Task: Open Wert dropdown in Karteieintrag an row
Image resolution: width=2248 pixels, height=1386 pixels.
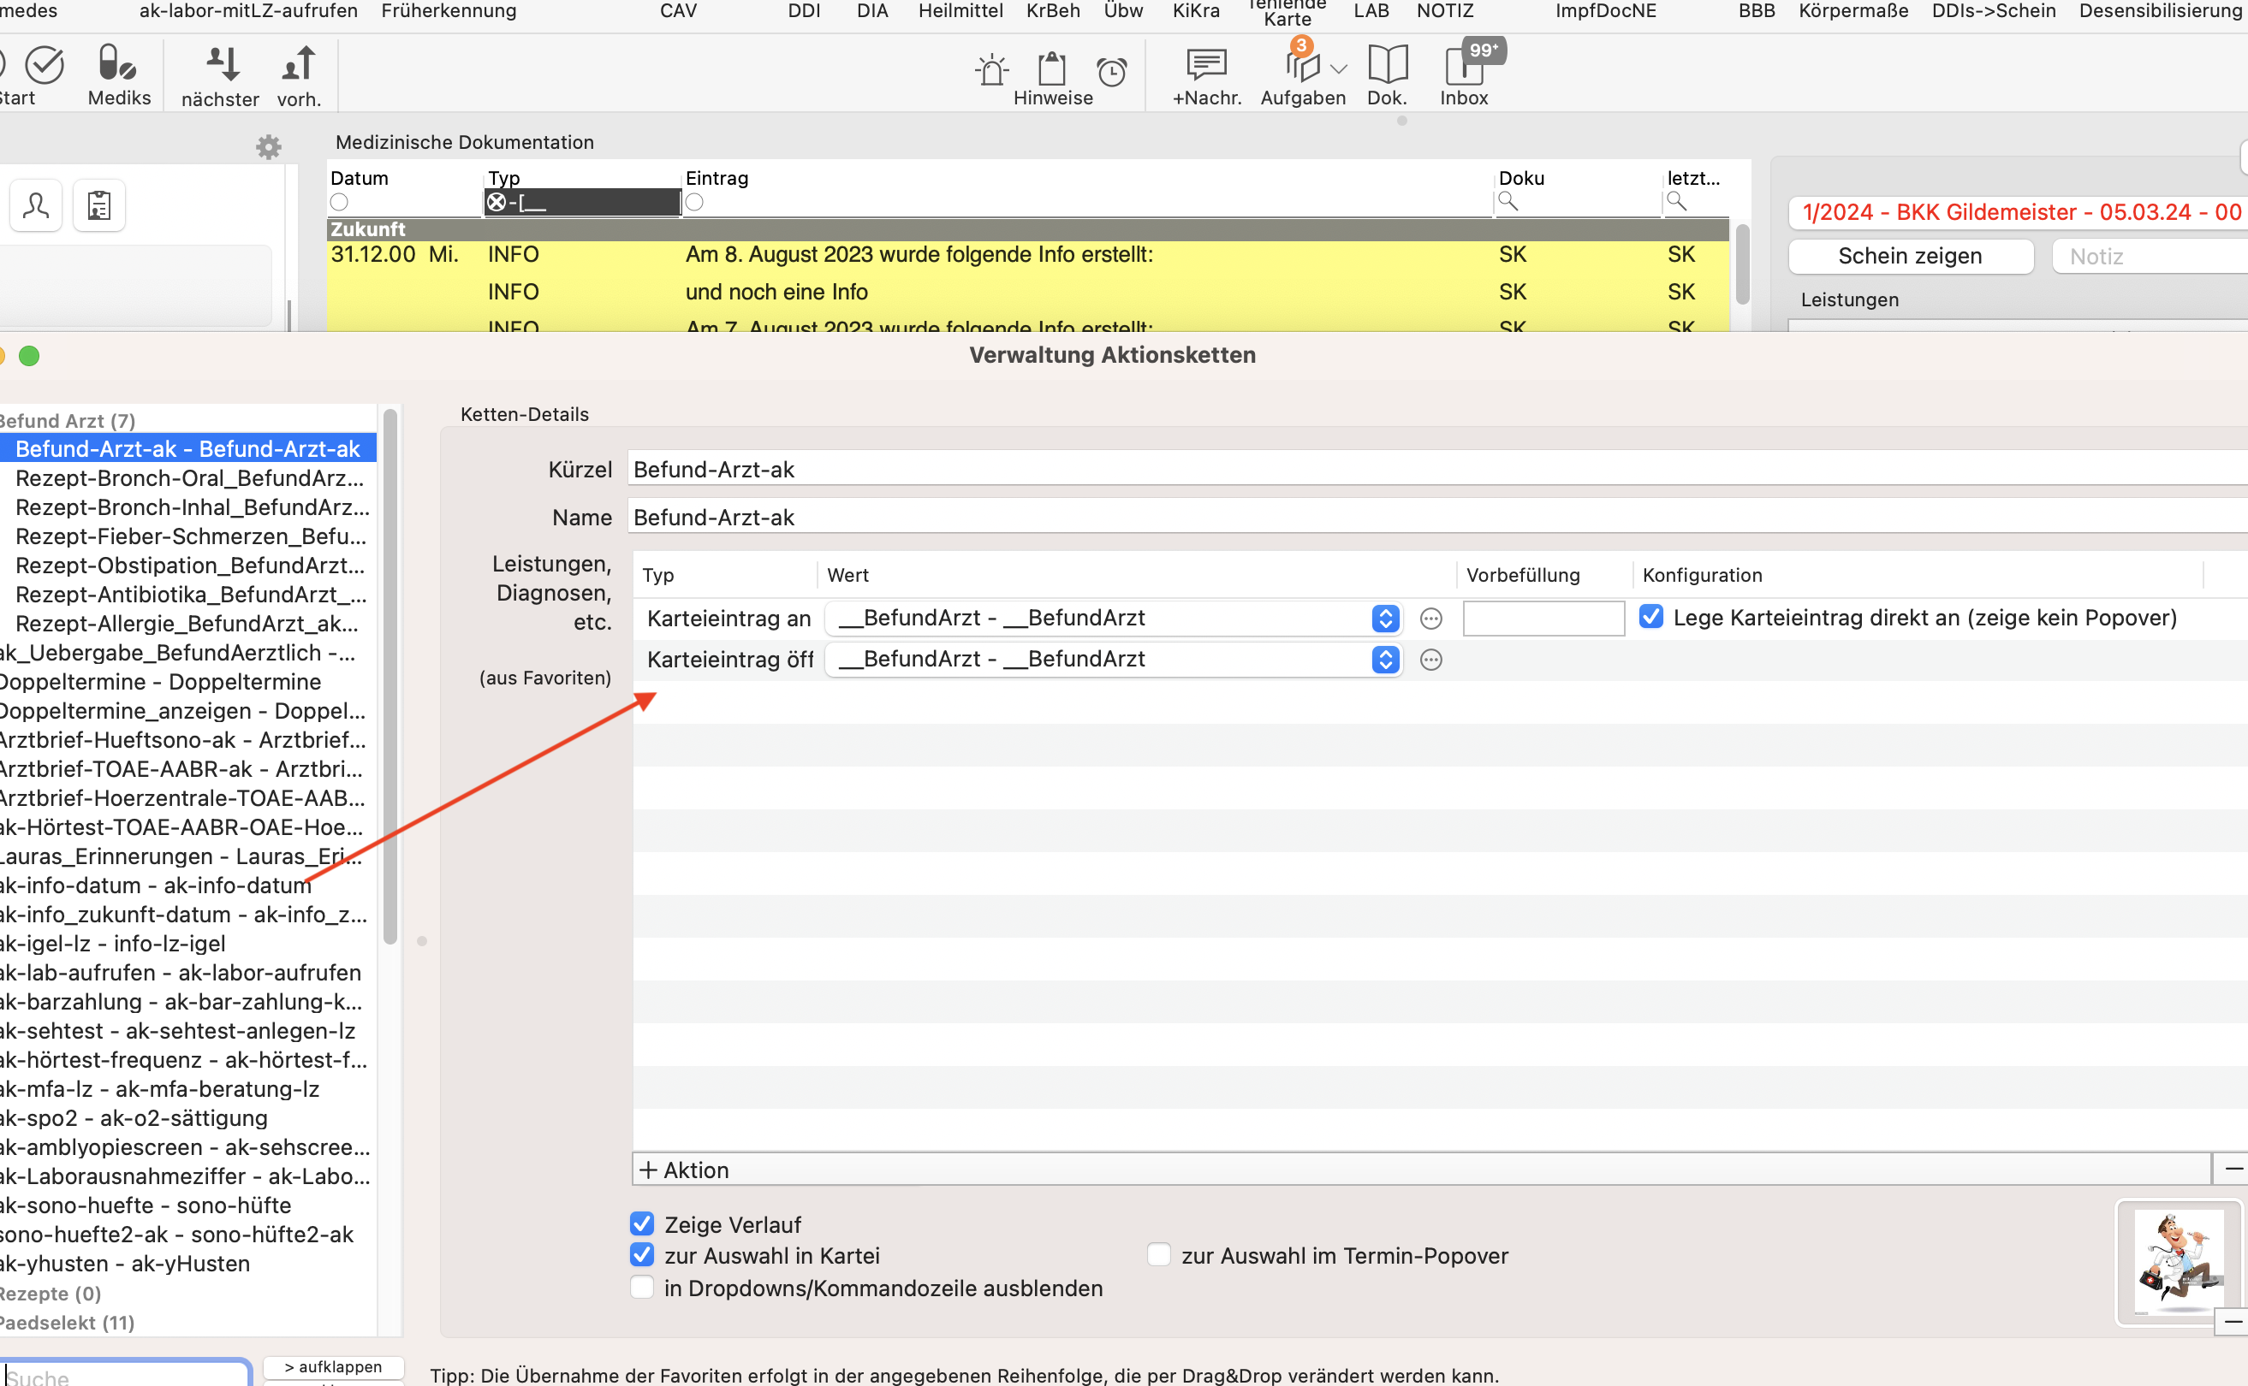Action: [x=1113, y=618]
